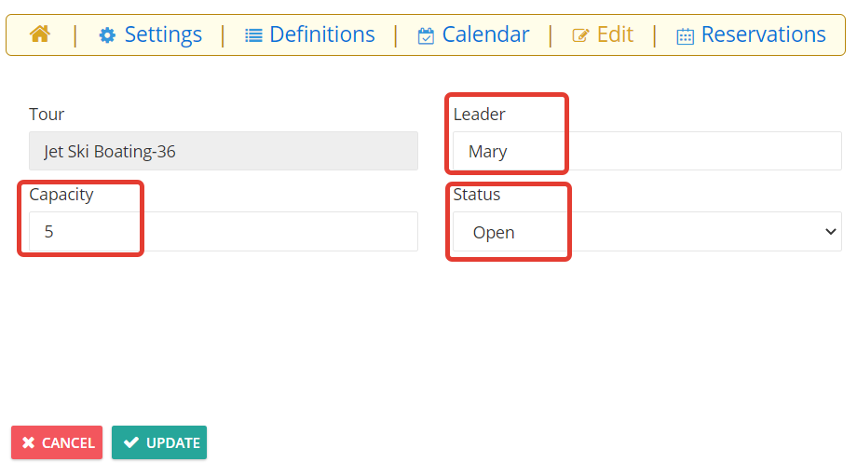Click the Reservations calendar grid icon
Screen dimensions: 857x475
pos(685,36)
